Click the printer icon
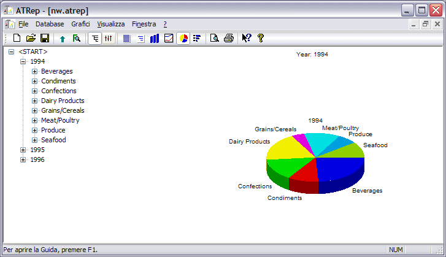Viewport: 446px width, 257px height. point(229,38)
